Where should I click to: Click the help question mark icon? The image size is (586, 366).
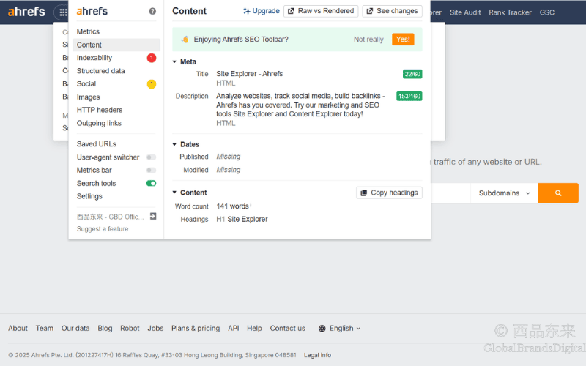pos(152,11)
